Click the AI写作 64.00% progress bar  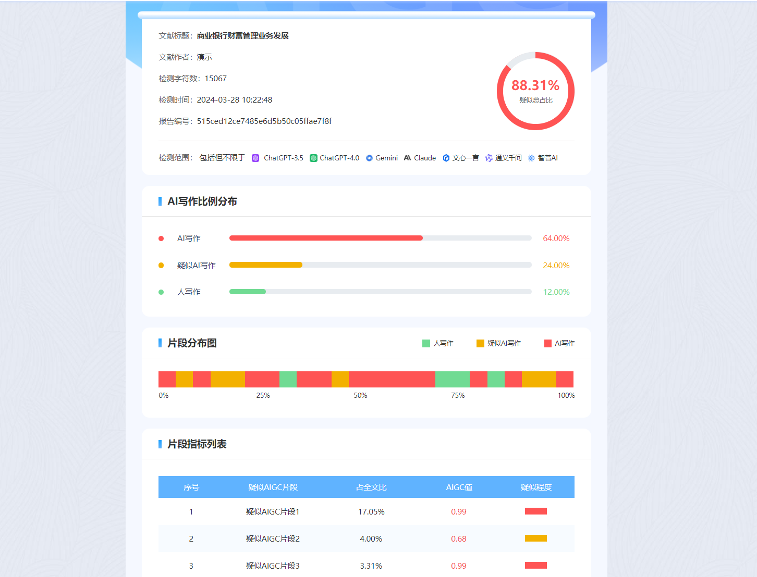point(326,237)
